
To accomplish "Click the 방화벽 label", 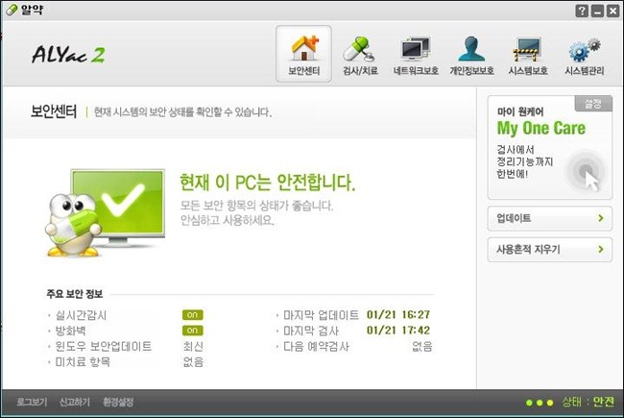I will (x=70, y=331).
